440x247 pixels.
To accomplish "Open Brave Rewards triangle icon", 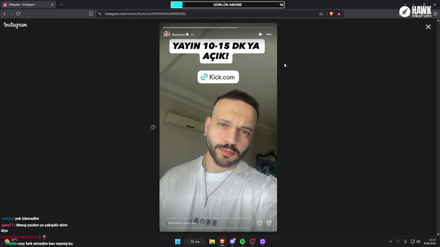I will tap(339, 14).
